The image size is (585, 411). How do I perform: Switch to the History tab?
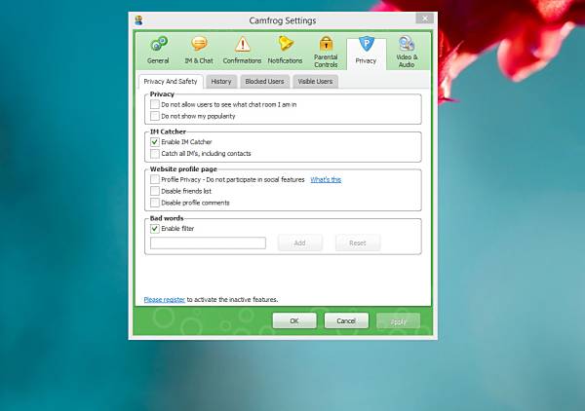(x=221, y=81)
